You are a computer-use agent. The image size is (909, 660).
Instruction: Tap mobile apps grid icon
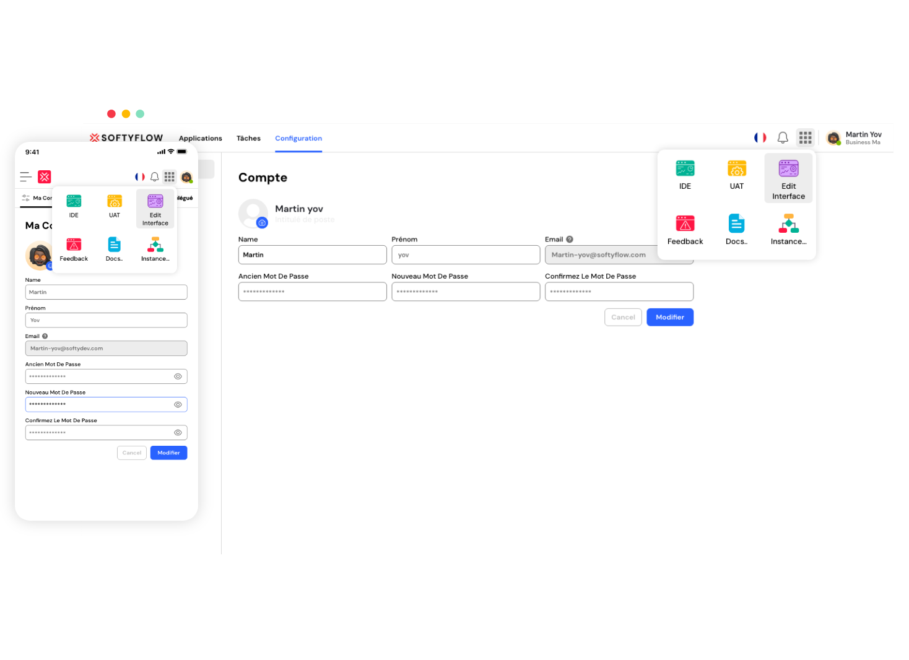point(170,177)
